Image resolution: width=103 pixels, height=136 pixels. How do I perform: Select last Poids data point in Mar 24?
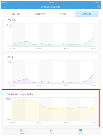coord(93,38)
